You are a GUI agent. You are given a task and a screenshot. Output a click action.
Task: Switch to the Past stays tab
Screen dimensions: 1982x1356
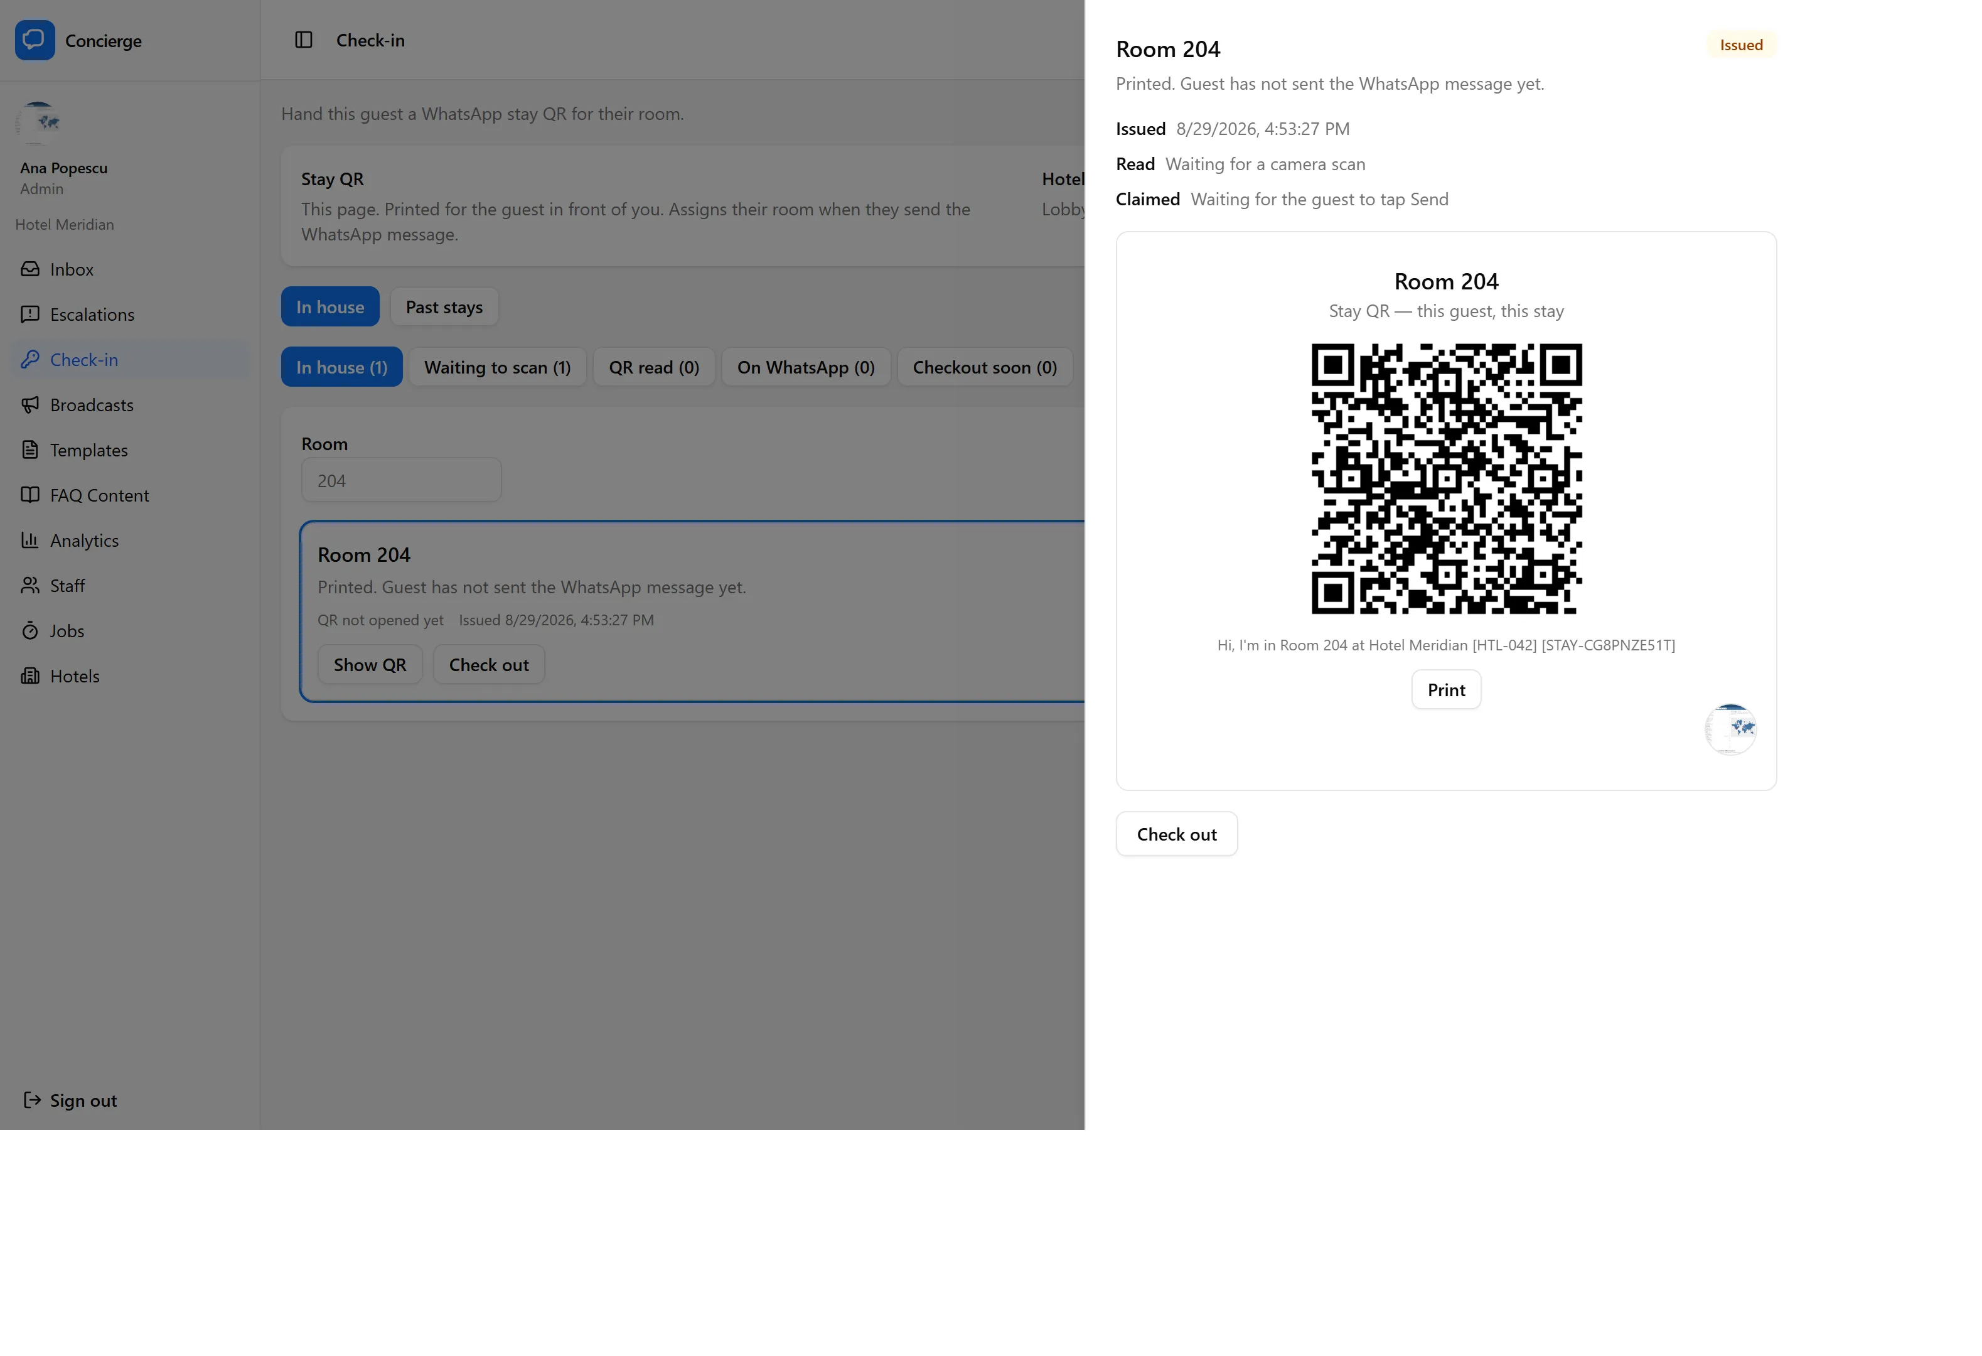tap(444, 306)
